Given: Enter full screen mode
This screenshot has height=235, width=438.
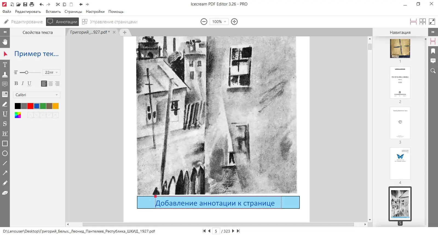Looking at the screenshot, I should click(x=432, y=22).
